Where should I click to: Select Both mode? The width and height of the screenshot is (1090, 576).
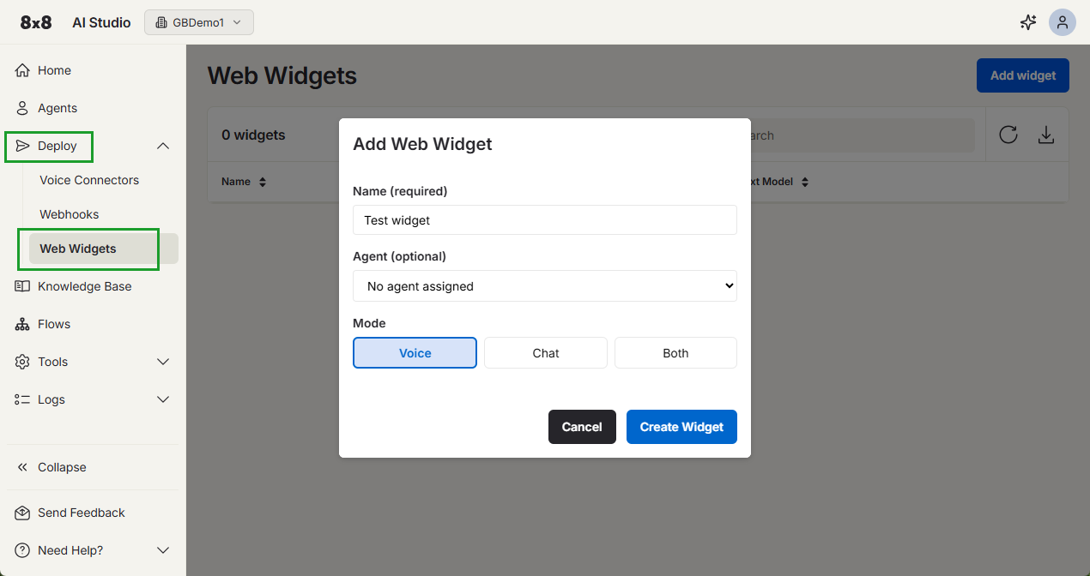(675, 353)
